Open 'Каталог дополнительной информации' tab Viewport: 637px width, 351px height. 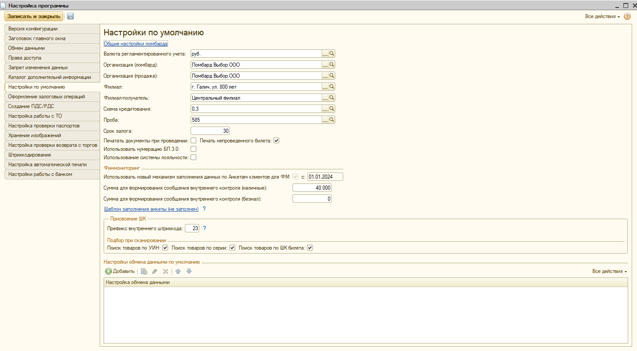[52, 77]
